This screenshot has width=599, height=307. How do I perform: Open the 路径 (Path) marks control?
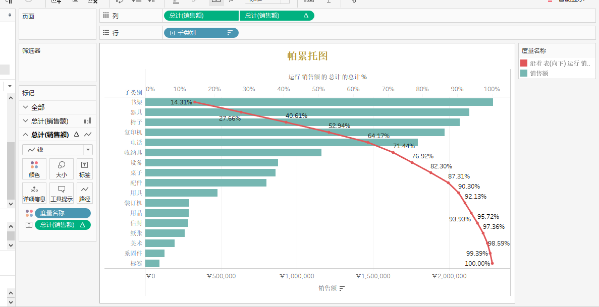(84, 193)
